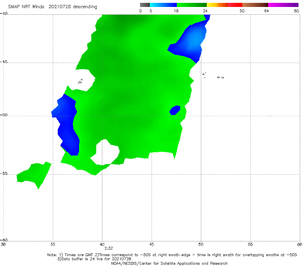Click the color bar label "80"
Viewport: 303px width, 266px height.
[296, 11]
